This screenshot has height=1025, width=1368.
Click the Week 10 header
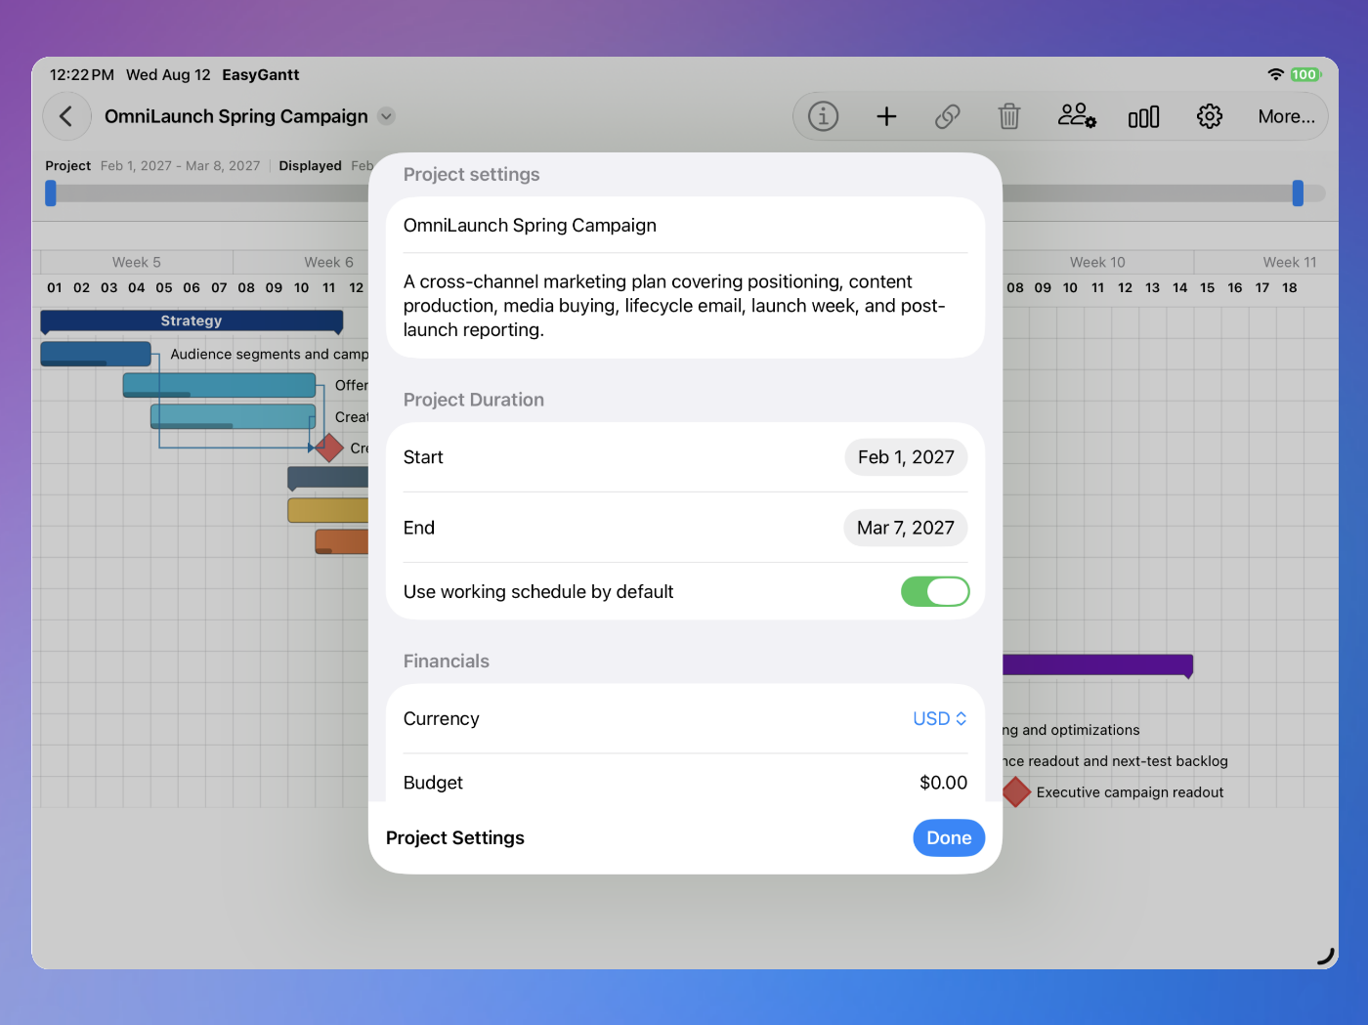click(1097, 262)
